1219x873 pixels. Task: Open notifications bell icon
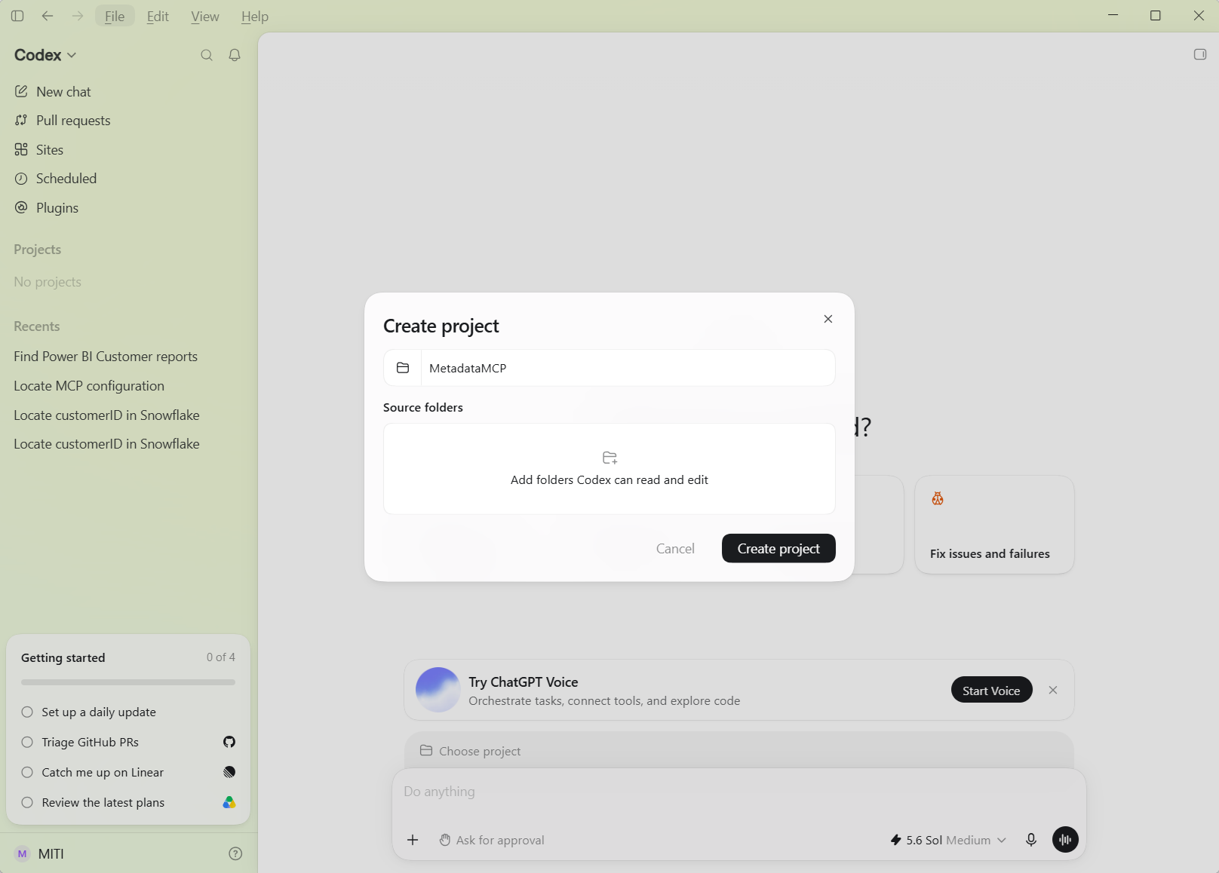(235, 55)
